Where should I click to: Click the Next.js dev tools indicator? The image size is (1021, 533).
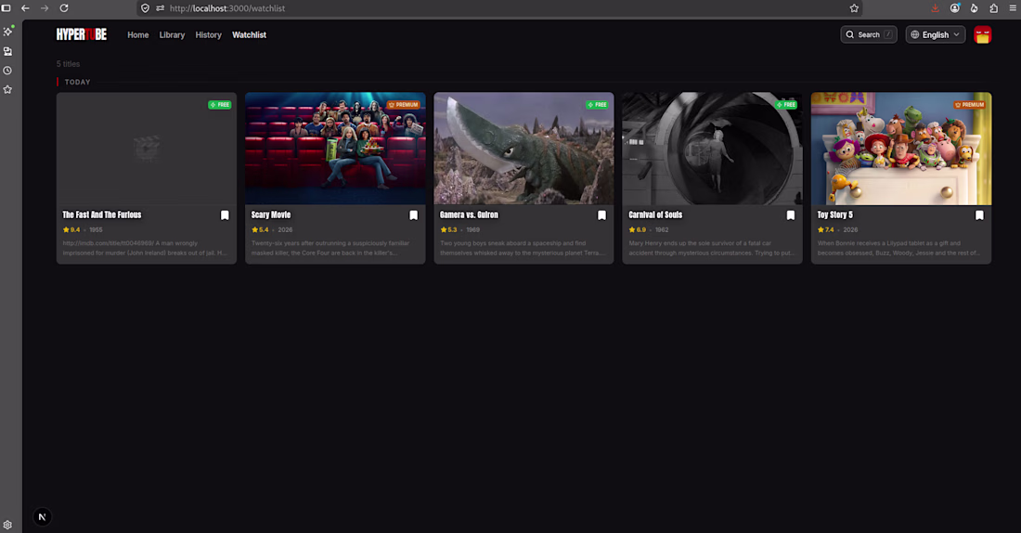click(x=42, y=516)
